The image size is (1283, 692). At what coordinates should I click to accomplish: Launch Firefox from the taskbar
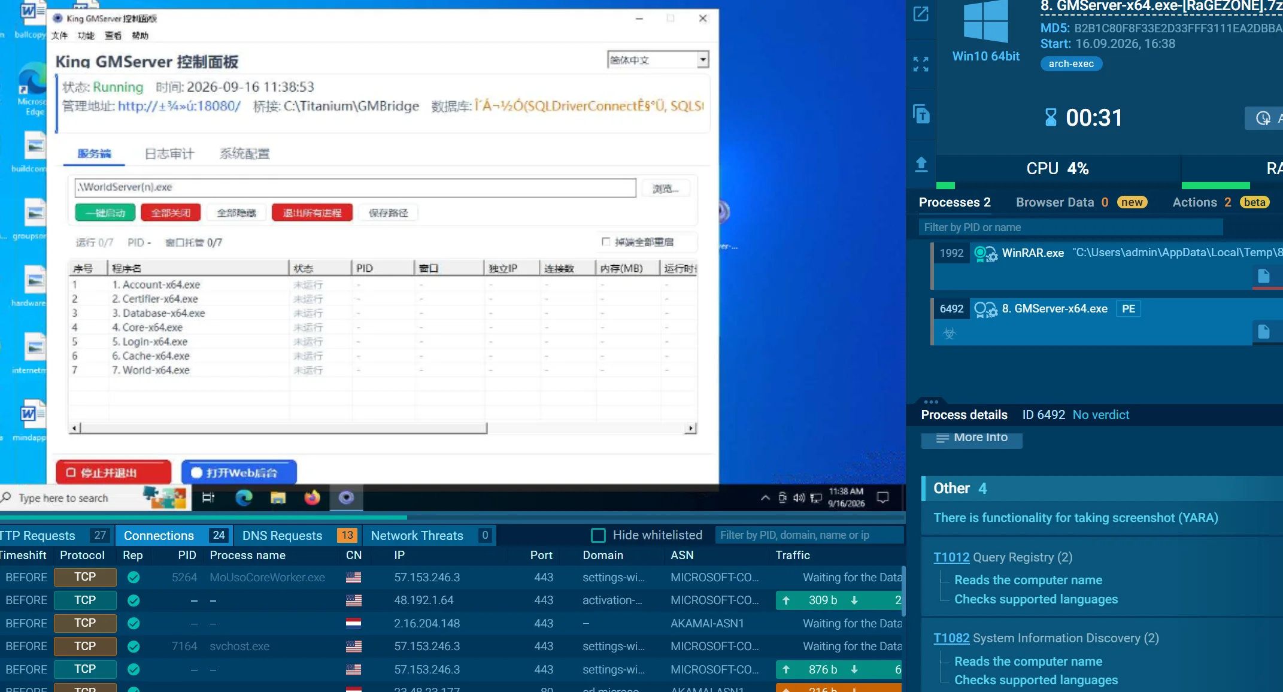[312, 497]
